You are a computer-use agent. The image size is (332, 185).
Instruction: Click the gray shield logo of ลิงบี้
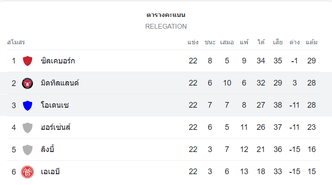coord(27,149)
